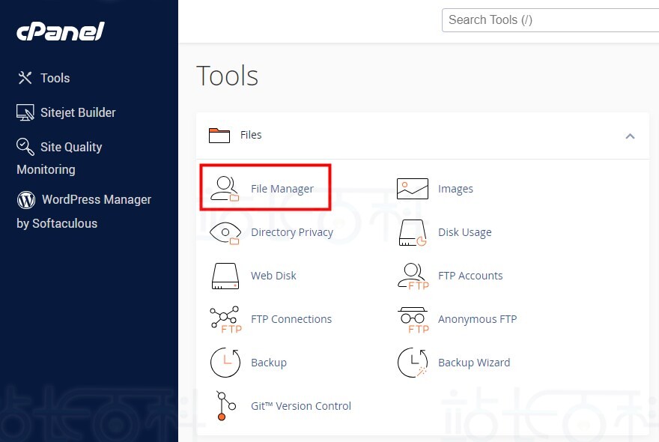
Task: Open the Images tool icon
Action: (412, 189)
